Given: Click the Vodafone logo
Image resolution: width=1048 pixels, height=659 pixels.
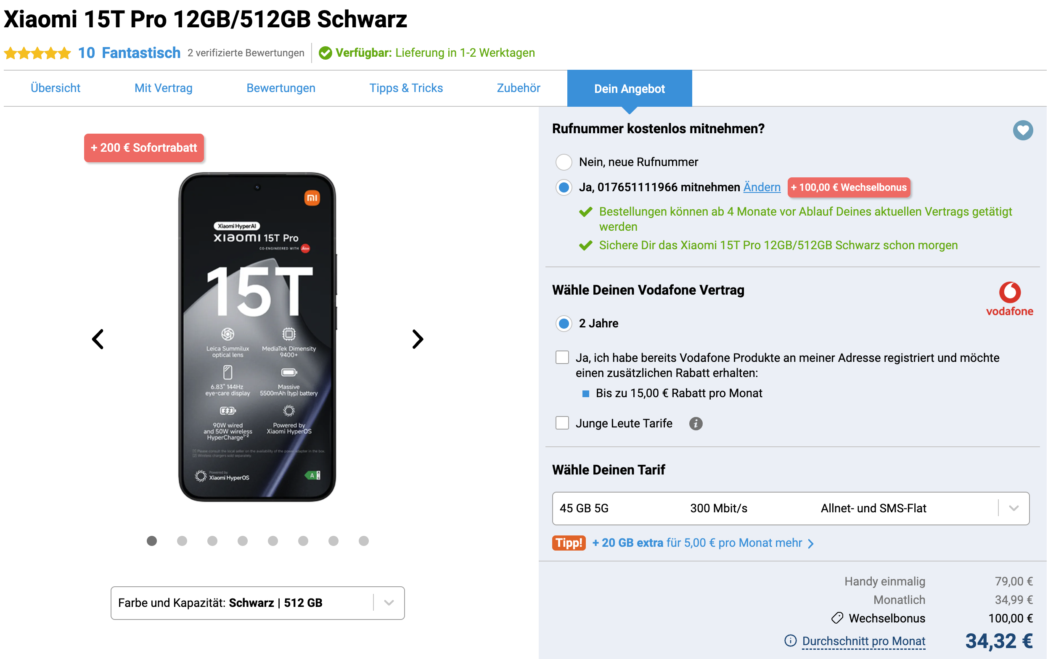Looking at the screenshot, I should [x=1009, y=298].
